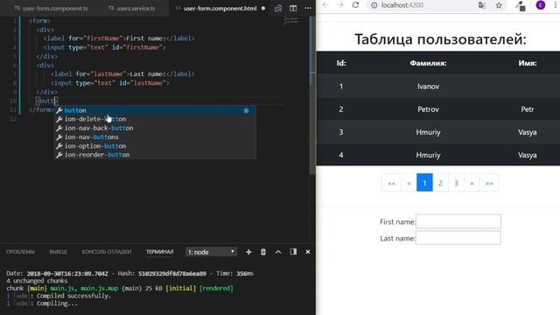Go to first page with «« button
The image size is (560, 315).
pos(391,183)
